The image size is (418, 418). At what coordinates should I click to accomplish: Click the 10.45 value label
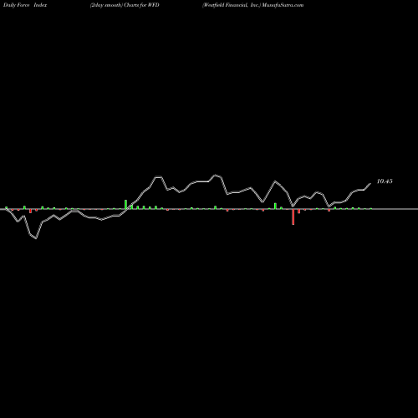385,181
